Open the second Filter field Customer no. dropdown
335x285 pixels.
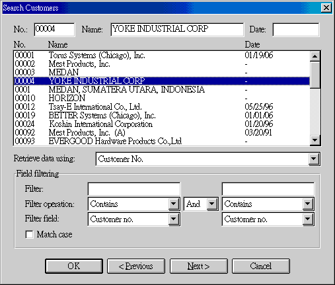coord(307,220)
